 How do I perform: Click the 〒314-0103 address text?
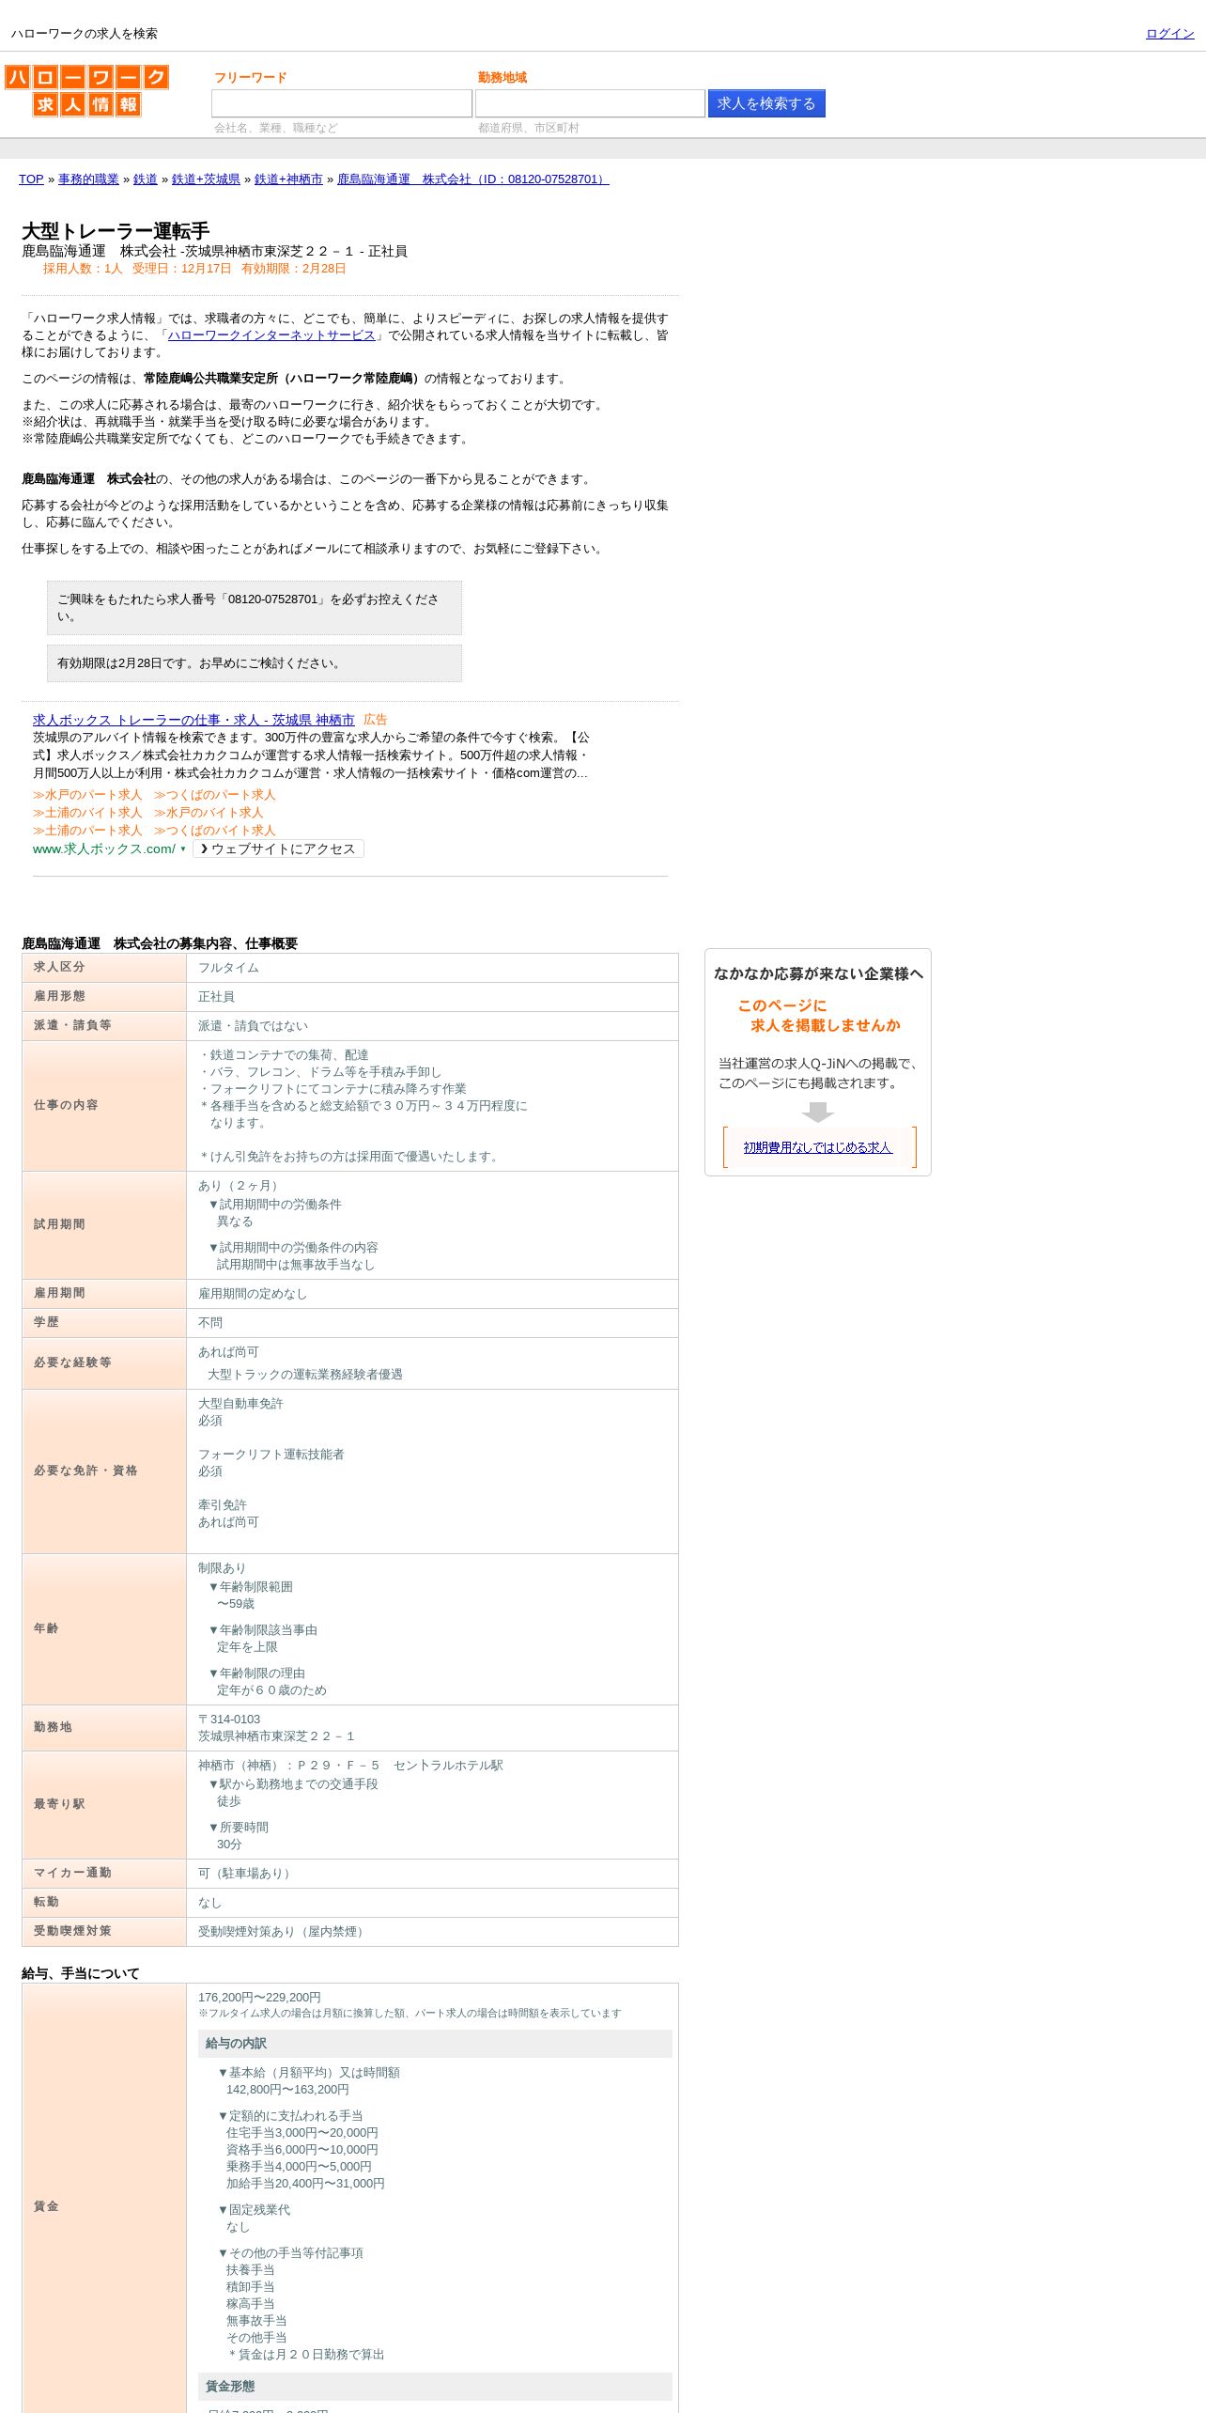[229, 1720]
